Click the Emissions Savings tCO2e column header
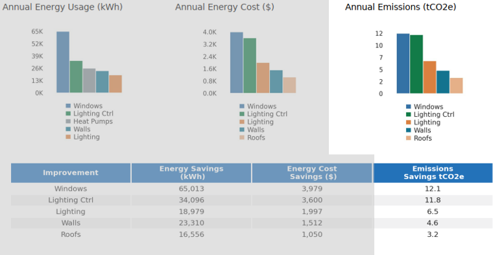 pos(433,173)
